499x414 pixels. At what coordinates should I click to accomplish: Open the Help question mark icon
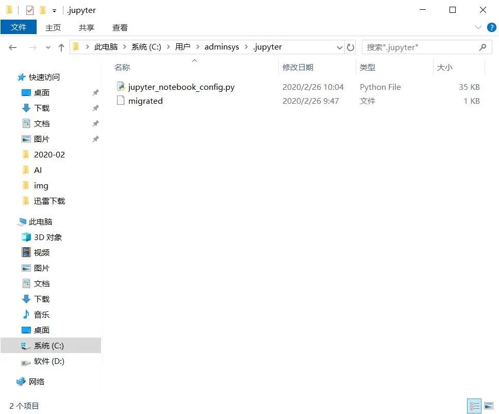click(491, 27)
